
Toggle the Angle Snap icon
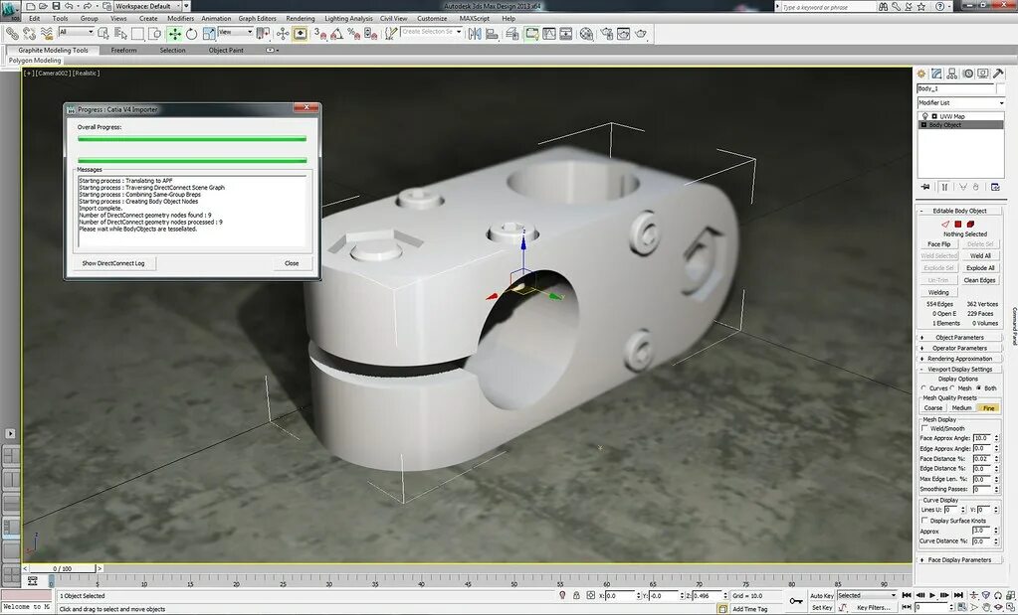[x=336, y=34]
